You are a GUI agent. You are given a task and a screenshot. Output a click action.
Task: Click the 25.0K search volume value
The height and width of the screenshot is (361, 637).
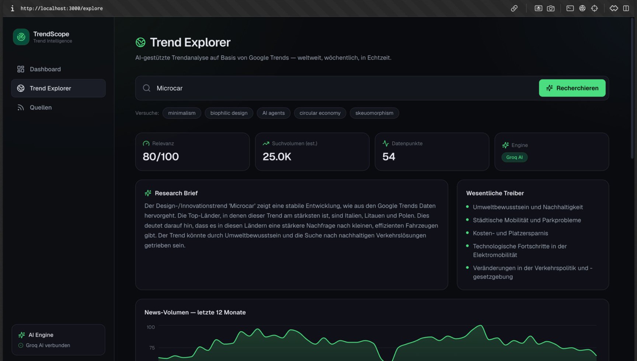coord(277,157)
